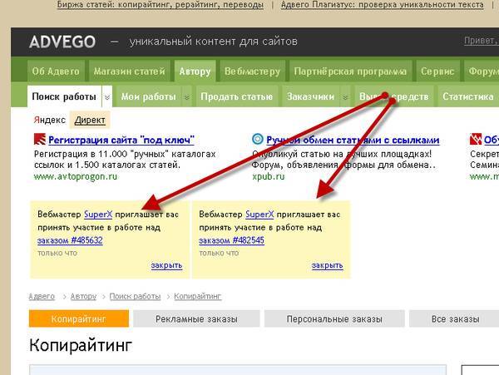Open SuperX profile in order #485632 notice
This screenshot has height=375, width=499.
[98, 215]
